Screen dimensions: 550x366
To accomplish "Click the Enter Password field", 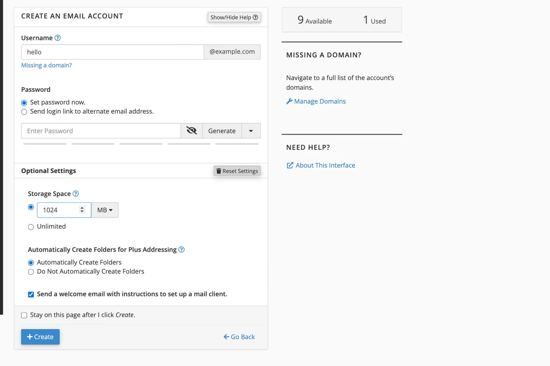I will click(101, 131).
